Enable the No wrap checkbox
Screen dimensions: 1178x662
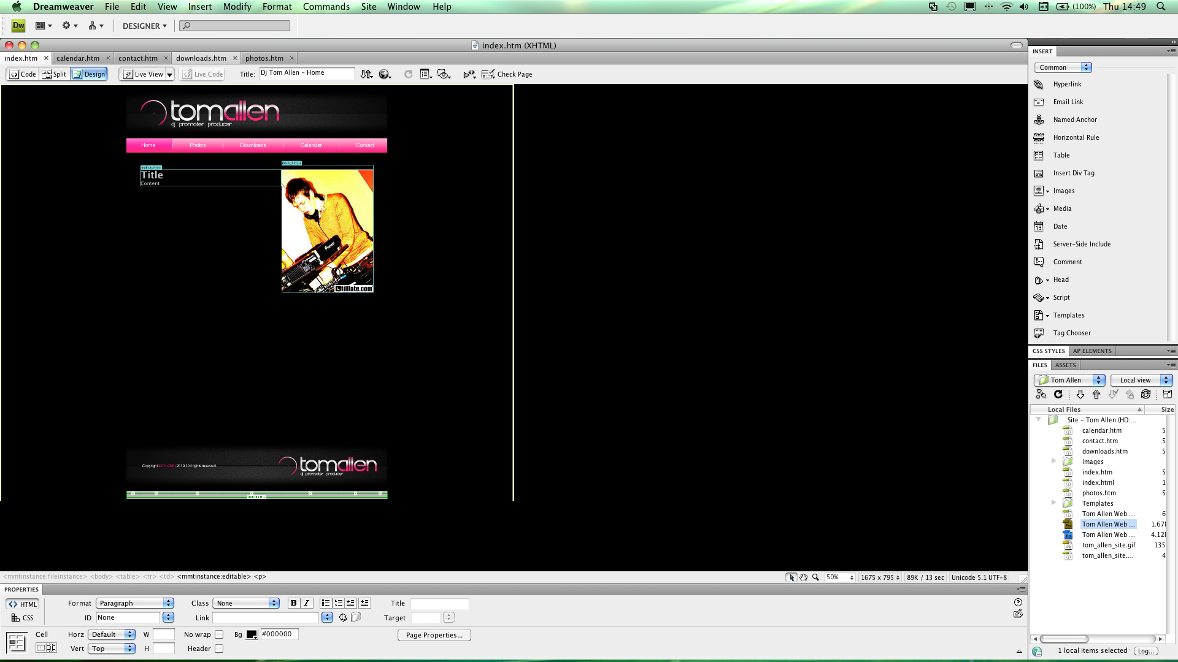pyautogui.click(x=219, y=635)
